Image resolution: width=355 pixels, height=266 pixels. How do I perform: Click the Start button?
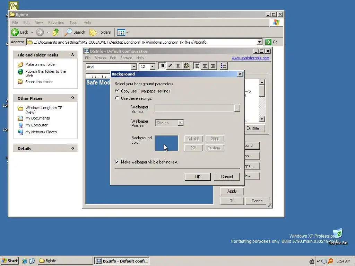10,261
